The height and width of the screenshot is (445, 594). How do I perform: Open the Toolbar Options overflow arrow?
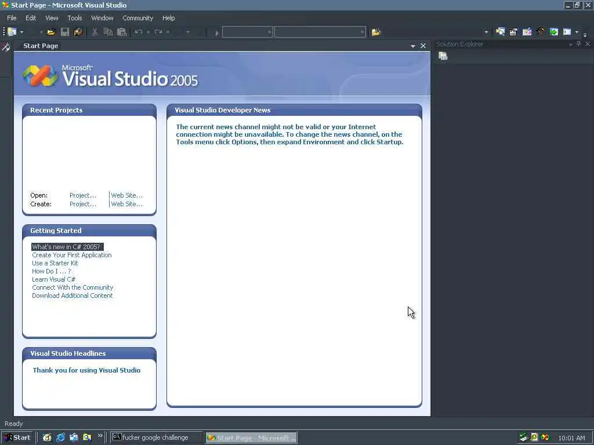[585, 34]
